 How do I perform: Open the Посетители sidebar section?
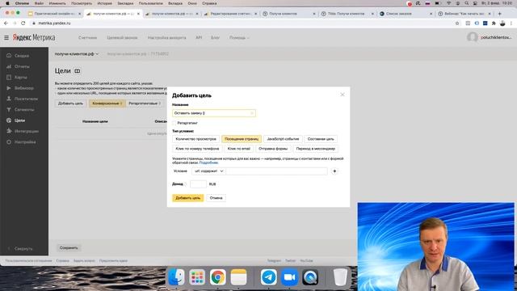[x=26, y=99]
